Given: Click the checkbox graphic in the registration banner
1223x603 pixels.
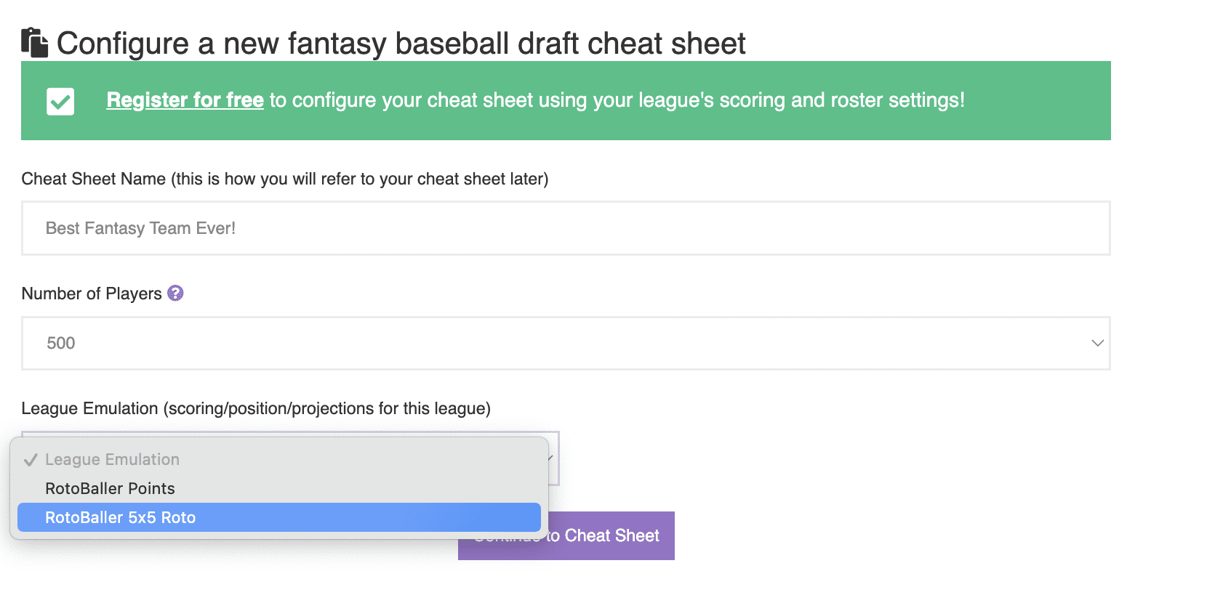Looking at the screenshot, I should [60, 100].
